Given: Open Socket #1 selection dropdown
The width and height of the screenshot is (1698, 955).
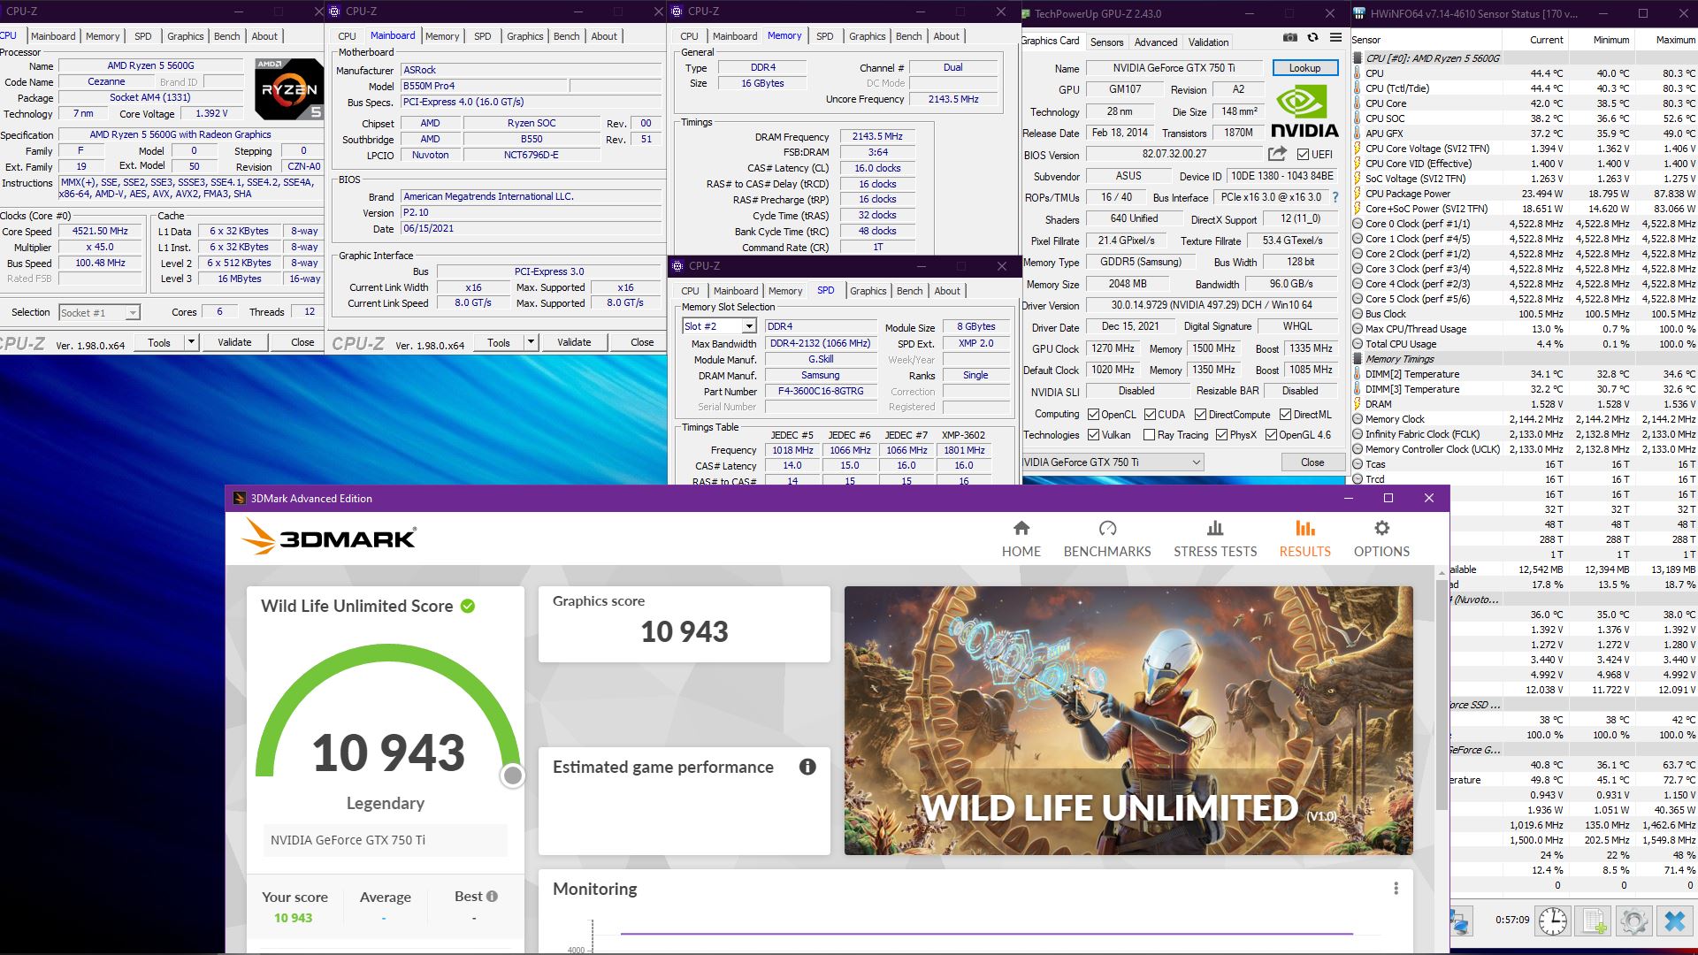Looking at the screenshot, I should click(132, 313).
